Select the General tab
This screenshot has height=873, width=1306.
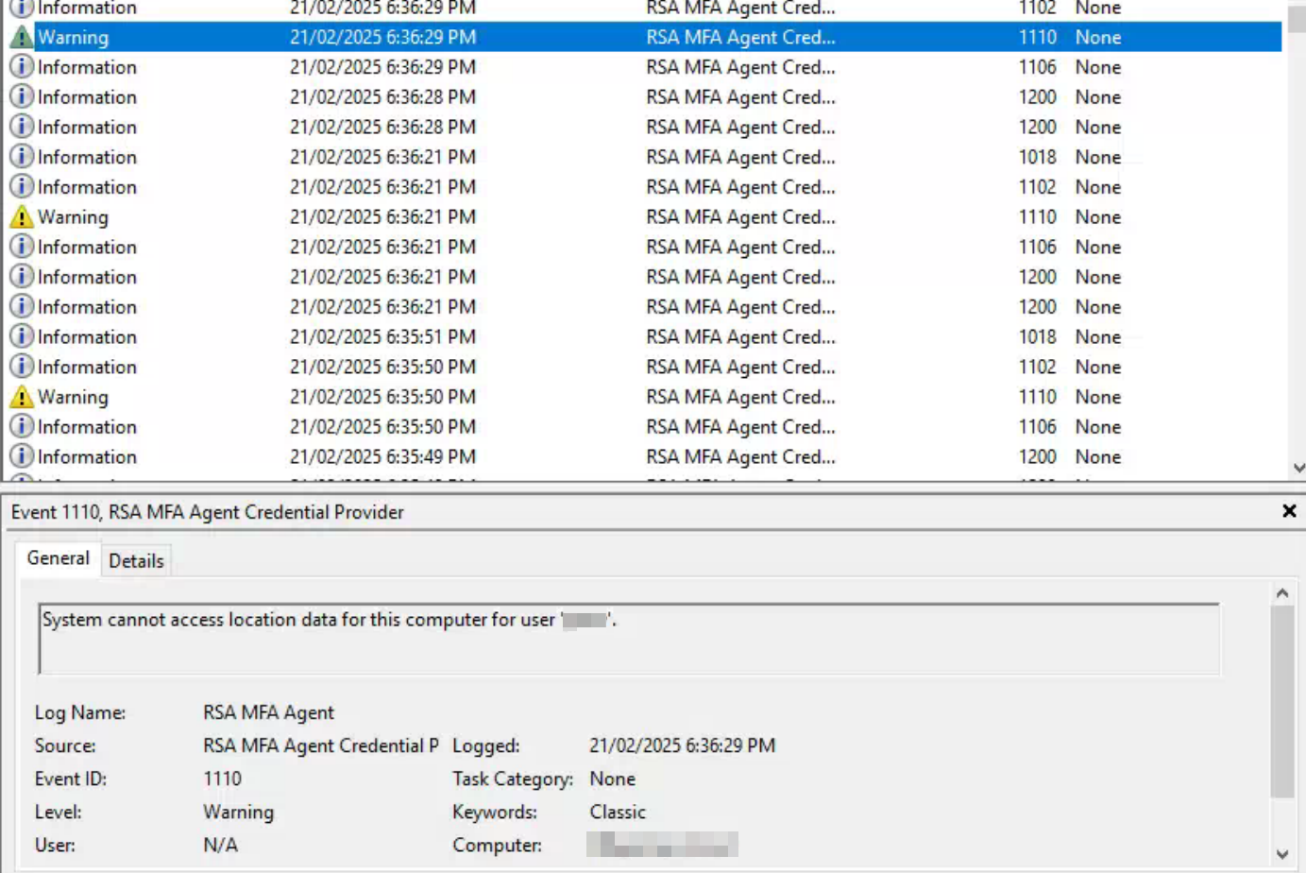58,558
